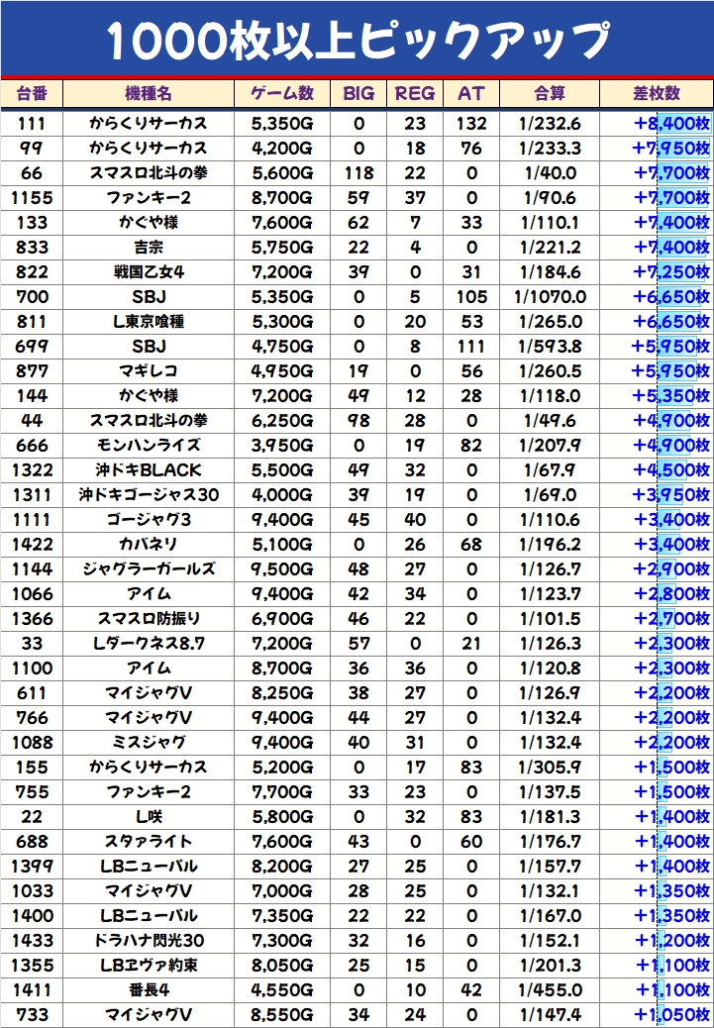Click スマスロ防振り cell
Viewport: 714px width, 1028px height.
click(x=149, y=619)
